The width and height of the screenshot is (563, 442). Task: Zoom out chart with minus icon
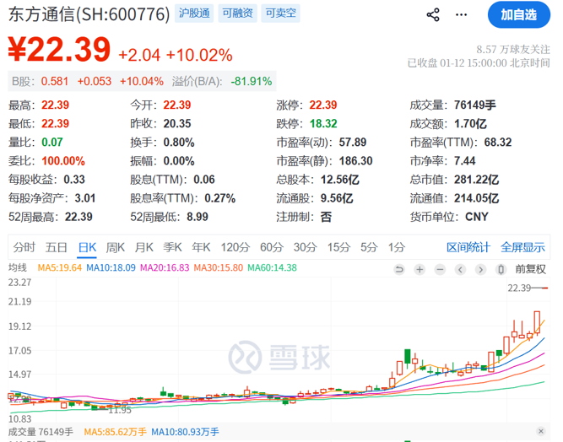(440, 269)
